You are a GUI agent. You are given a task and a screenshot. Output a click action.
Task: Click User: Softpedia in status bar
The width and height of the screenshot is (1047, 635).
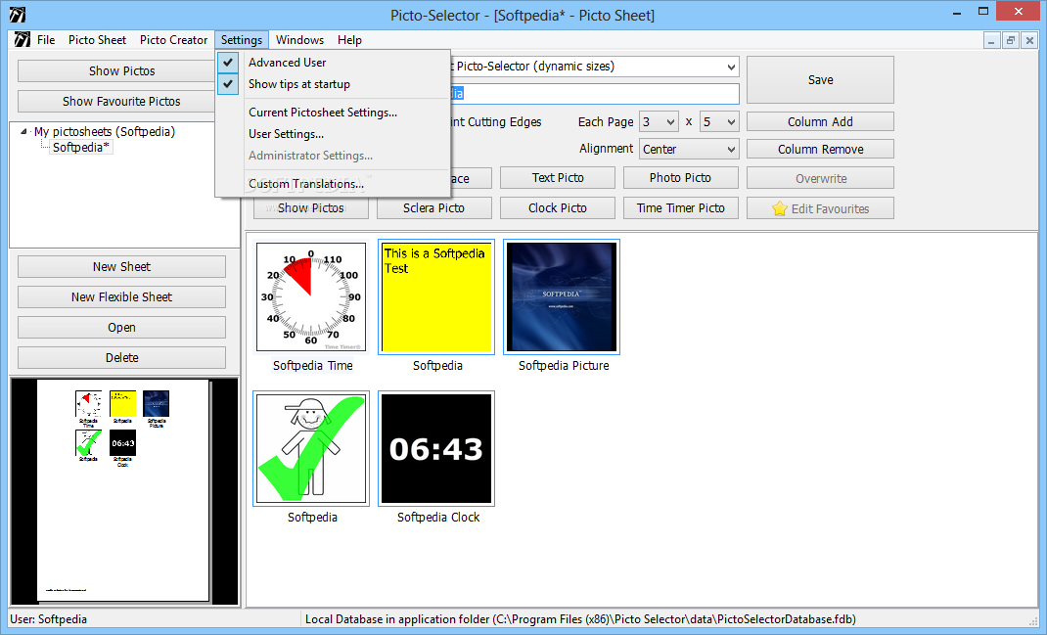click(49, 619)
